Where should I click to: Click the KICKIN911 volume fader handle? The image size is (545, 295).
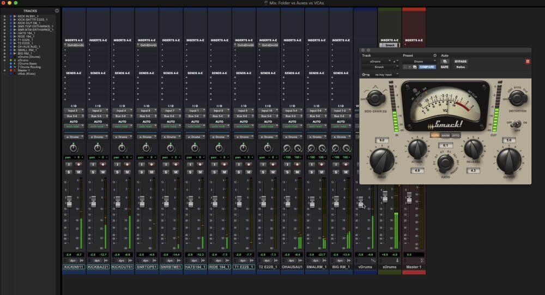click(x=69, y=202)
